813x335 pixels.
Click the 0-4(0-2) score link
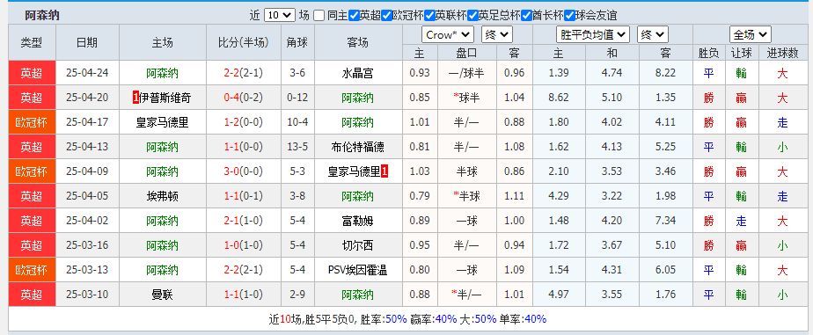(243, 98)
